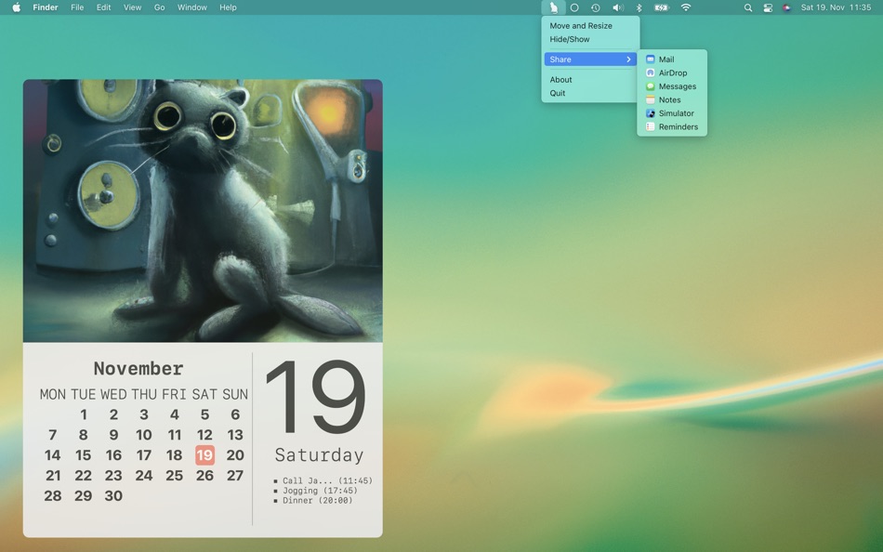883x552 pixels.
Task: Click the Saturday weekday label
Action: [x=319, y=455]
